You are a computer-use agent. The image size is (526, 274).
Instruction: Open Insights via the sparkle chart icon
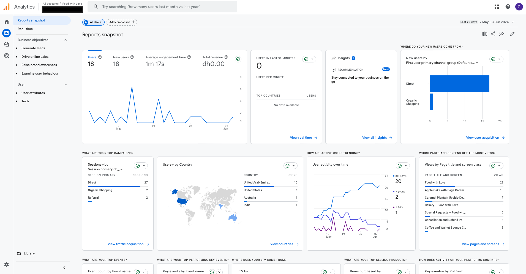tap(502, 34)
